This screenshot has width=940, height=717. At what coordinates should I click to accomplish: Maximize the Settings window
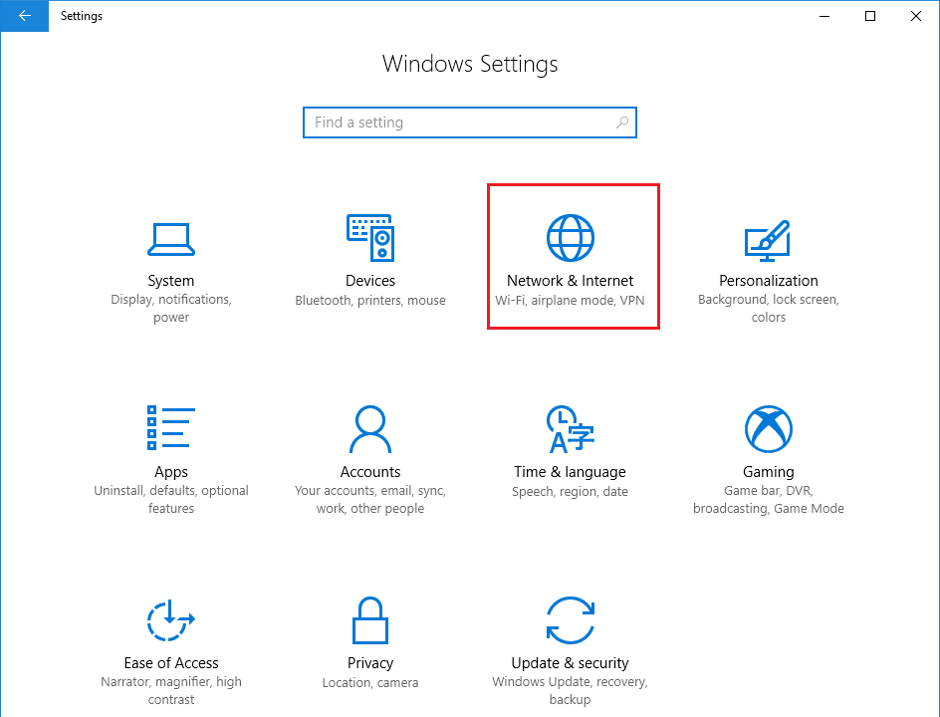point(870,16)
